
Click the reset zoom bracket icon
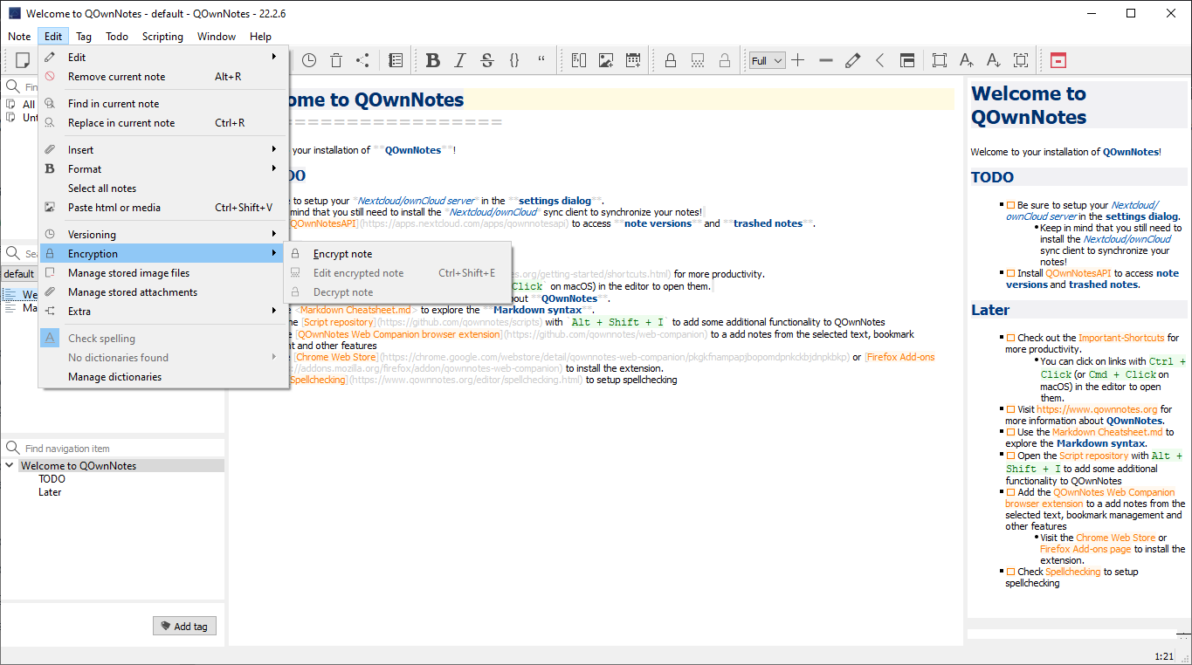[x=1021, y=60]
